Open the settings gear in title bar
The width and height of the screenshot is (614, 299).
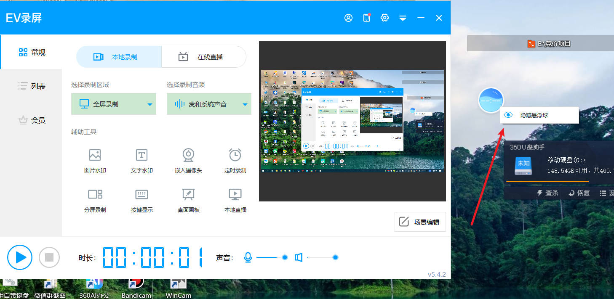point(384,18)
